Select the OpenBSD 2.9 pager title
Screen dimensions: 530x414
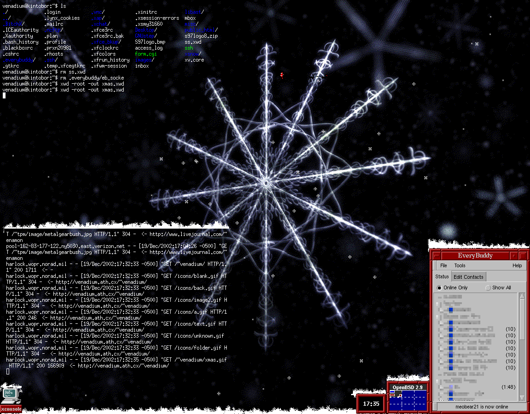click(408, 387)
